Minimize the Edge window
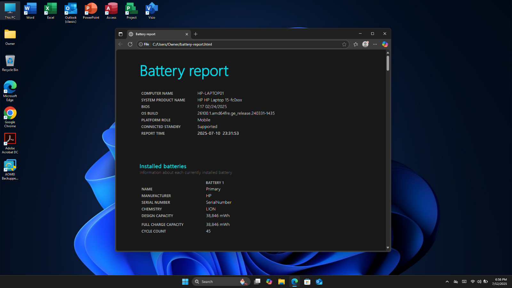This screenshot has height=288, width=512. [x=360, y=34]
